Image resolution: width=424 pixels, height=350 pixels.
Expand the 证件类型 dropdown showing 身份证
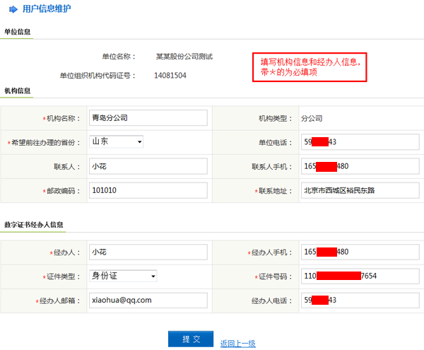(123, 276)
